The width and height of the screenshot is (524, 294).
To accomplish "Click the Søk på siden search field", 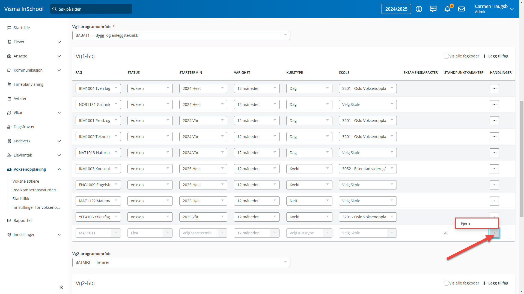I will pos(91,9).
